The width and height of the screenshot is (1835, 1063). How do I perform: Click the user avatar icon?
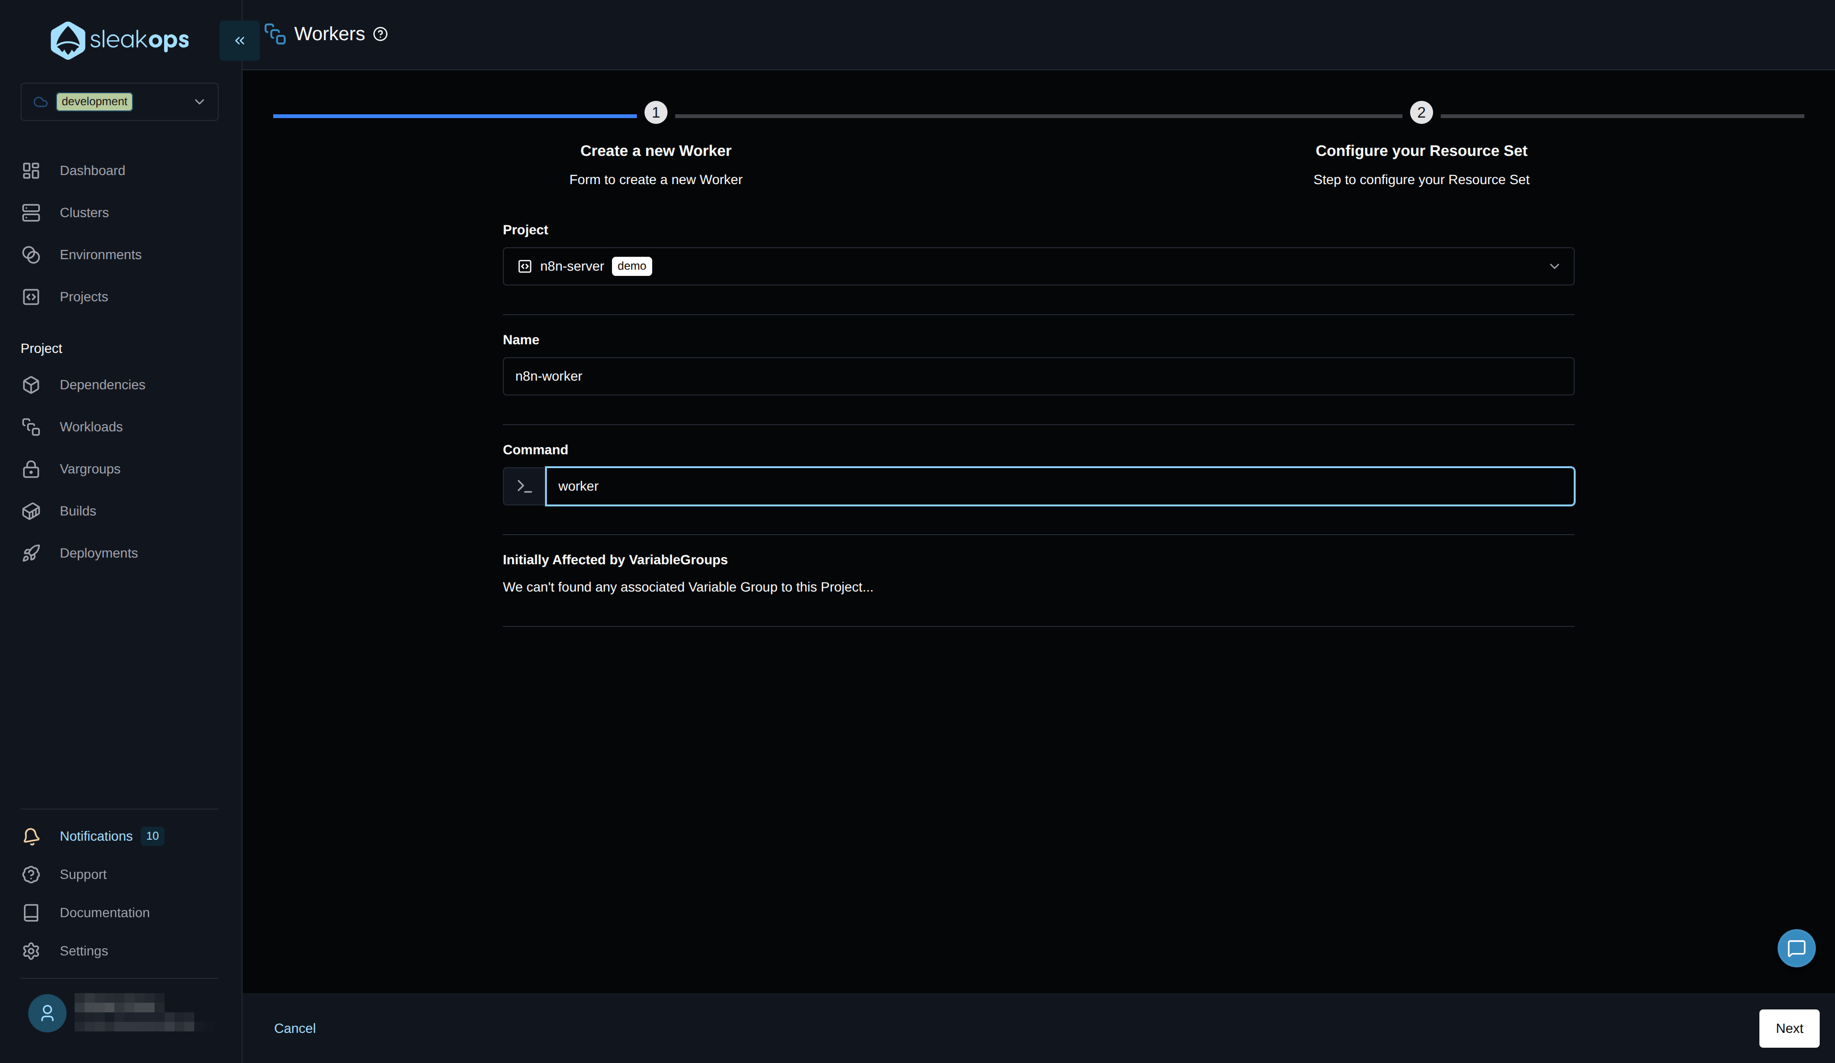[47, 1013]
